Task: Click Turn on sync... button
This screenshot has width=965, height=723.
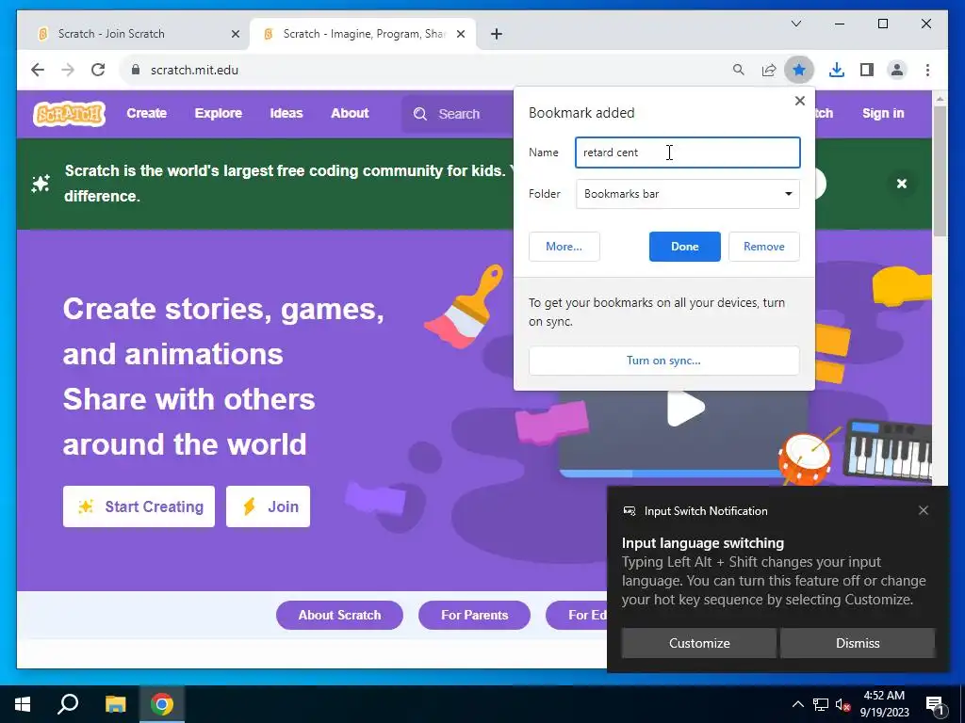Action: point(663,361)
